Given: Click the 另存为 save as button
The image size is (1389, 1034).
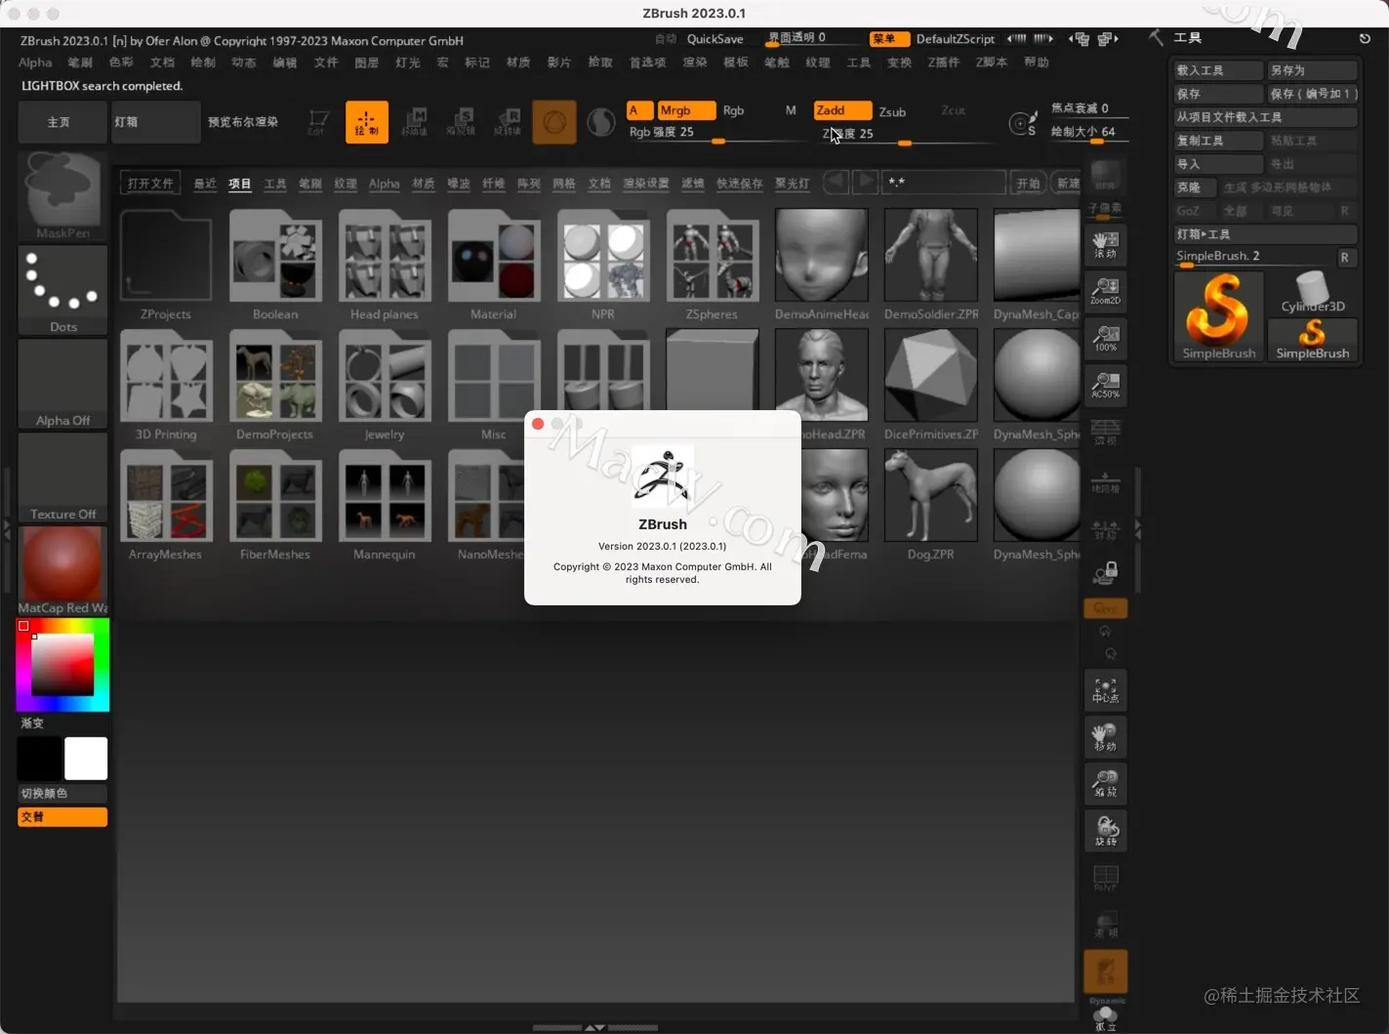Looking at the screenshot, I should (x=1312, y=70).
